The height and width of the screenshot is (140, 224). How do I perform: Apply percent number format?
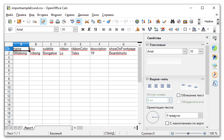click(x=143, y=30)
